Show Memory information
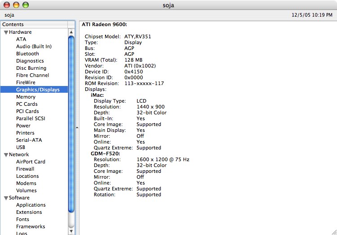 click(26, 97)
